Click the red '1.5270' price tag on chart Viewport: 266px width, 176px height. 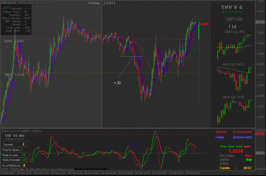pos(203,24)
